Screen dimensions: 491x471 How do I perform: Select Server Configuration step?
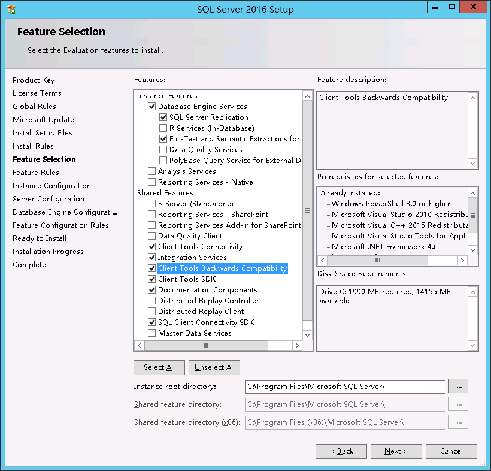[49, 199]
